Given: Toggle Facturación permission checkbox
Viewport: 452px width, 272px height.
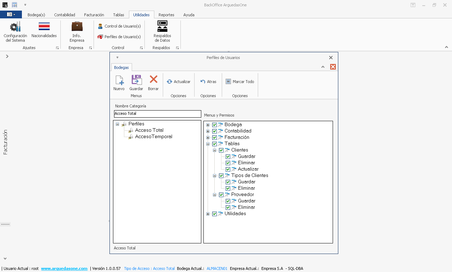Looking at the screenshot, I should point(214,137).
